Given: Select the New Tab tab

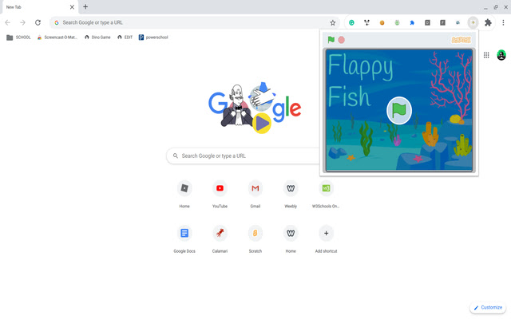Looking at the screenshot, I should click(40, 7).
